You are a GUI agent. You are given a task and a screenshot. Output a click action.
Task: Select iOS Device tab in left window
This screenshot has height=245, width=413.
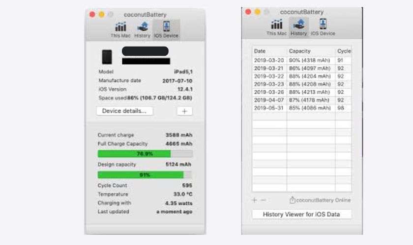click(166, 30)
